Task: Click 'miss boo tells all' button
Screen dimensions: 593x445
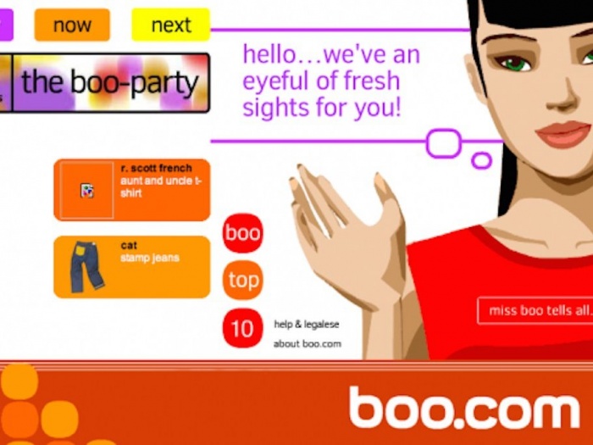Action: coord(535,311)
